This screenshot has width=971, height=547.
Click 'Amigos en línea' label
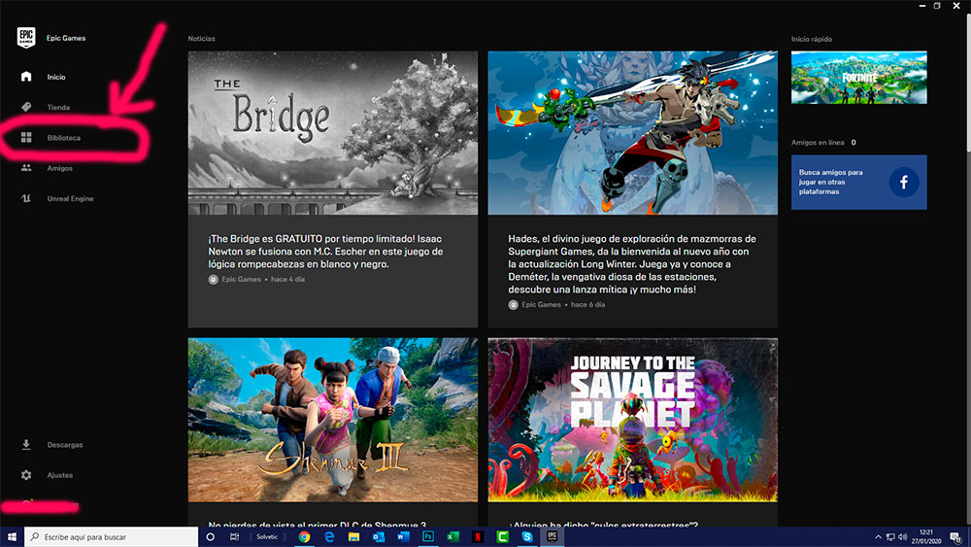point(818,143)
